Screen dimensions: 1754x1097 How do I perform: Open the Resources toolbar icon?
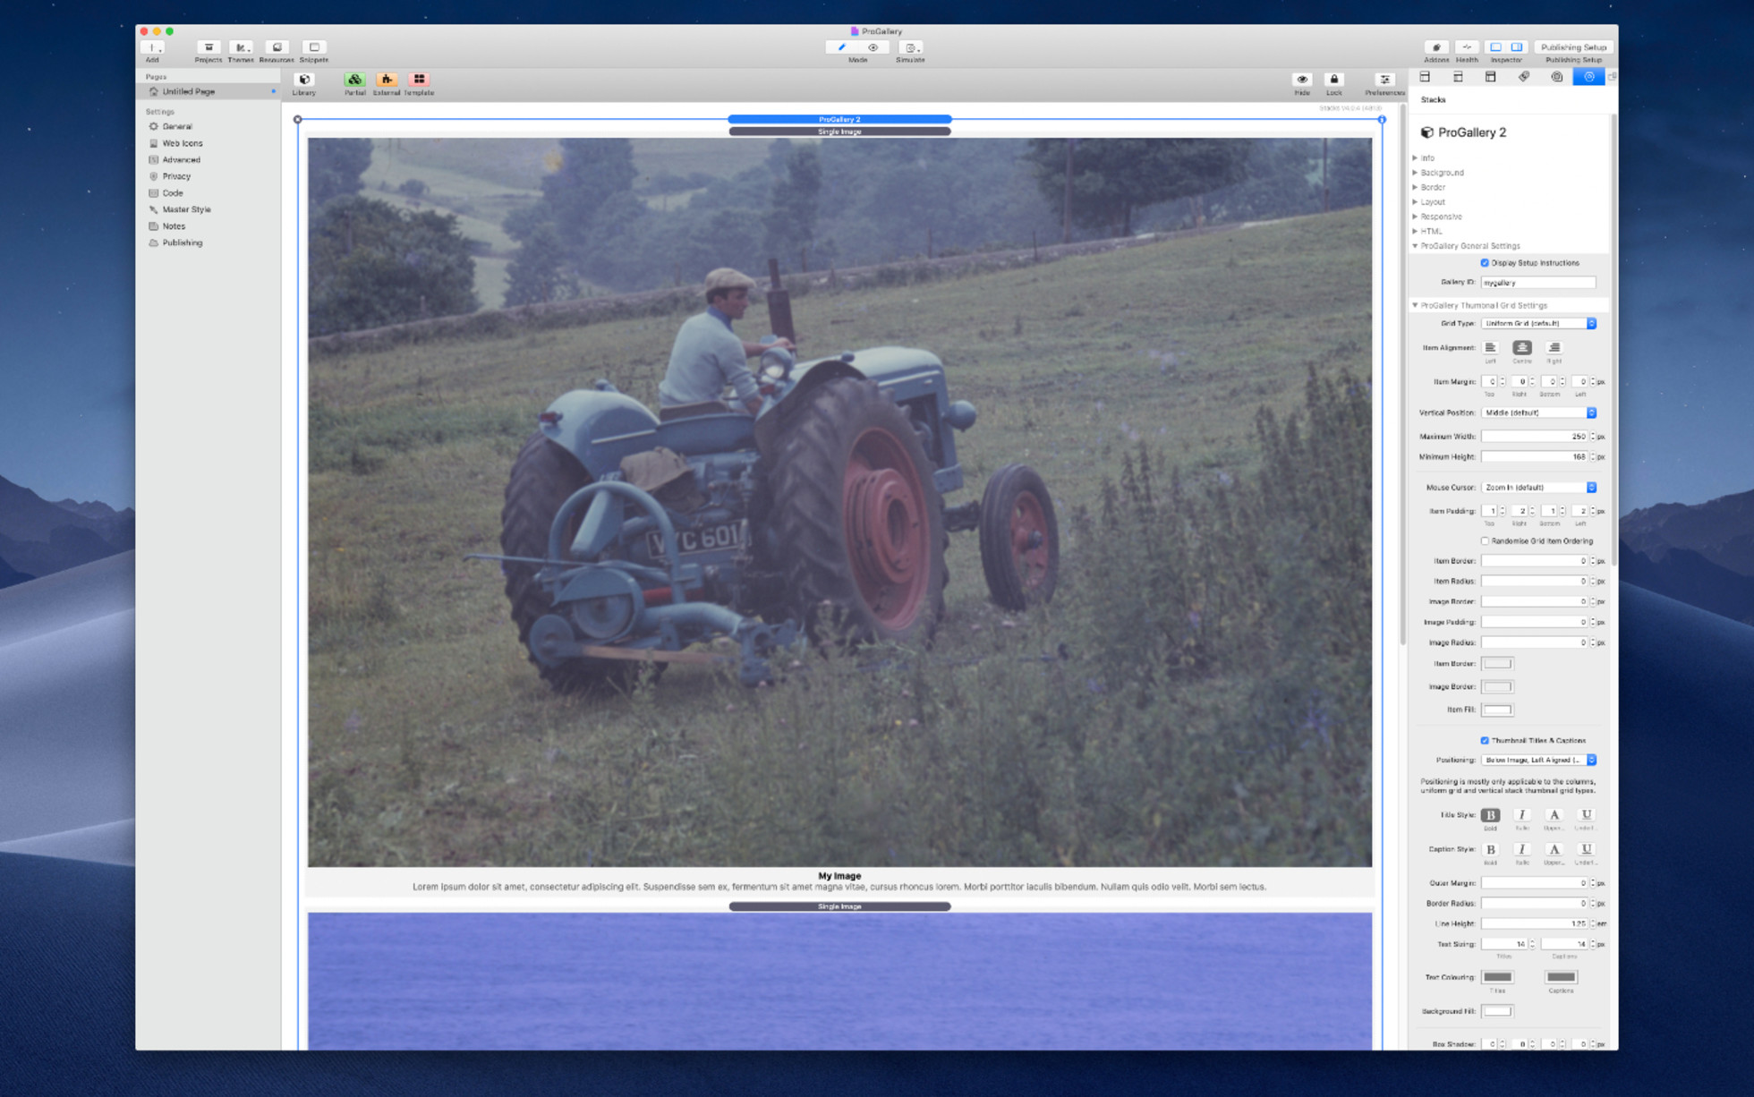point(277,47)
